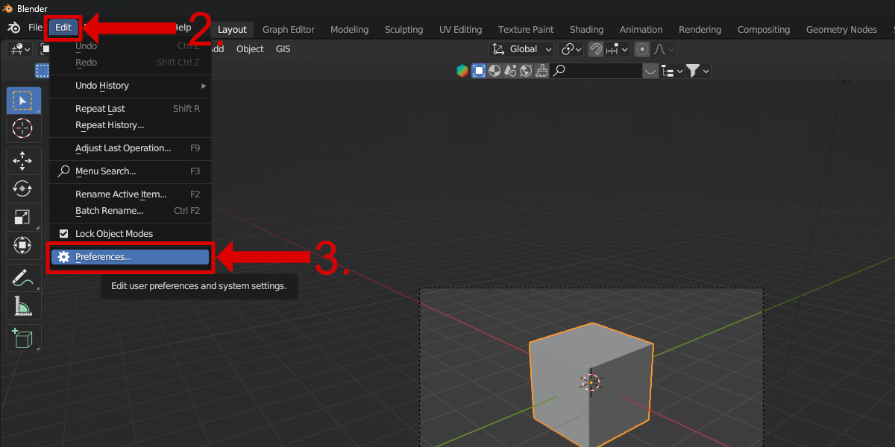
Task: Select the Move tool
Action: (23, 160)
